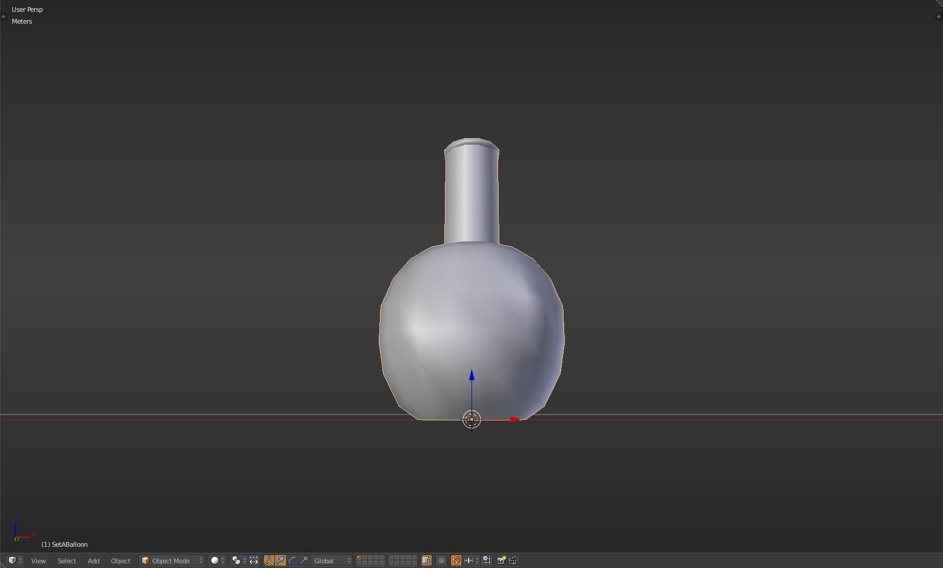Toggle snap magnet during transform
This screenshot has height=568, width=943.
click(x=456, y=560)
